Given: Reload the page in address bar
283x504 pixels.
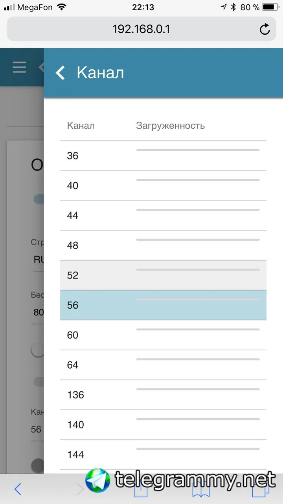Looking at the screenshot, I should pos(265,29).
